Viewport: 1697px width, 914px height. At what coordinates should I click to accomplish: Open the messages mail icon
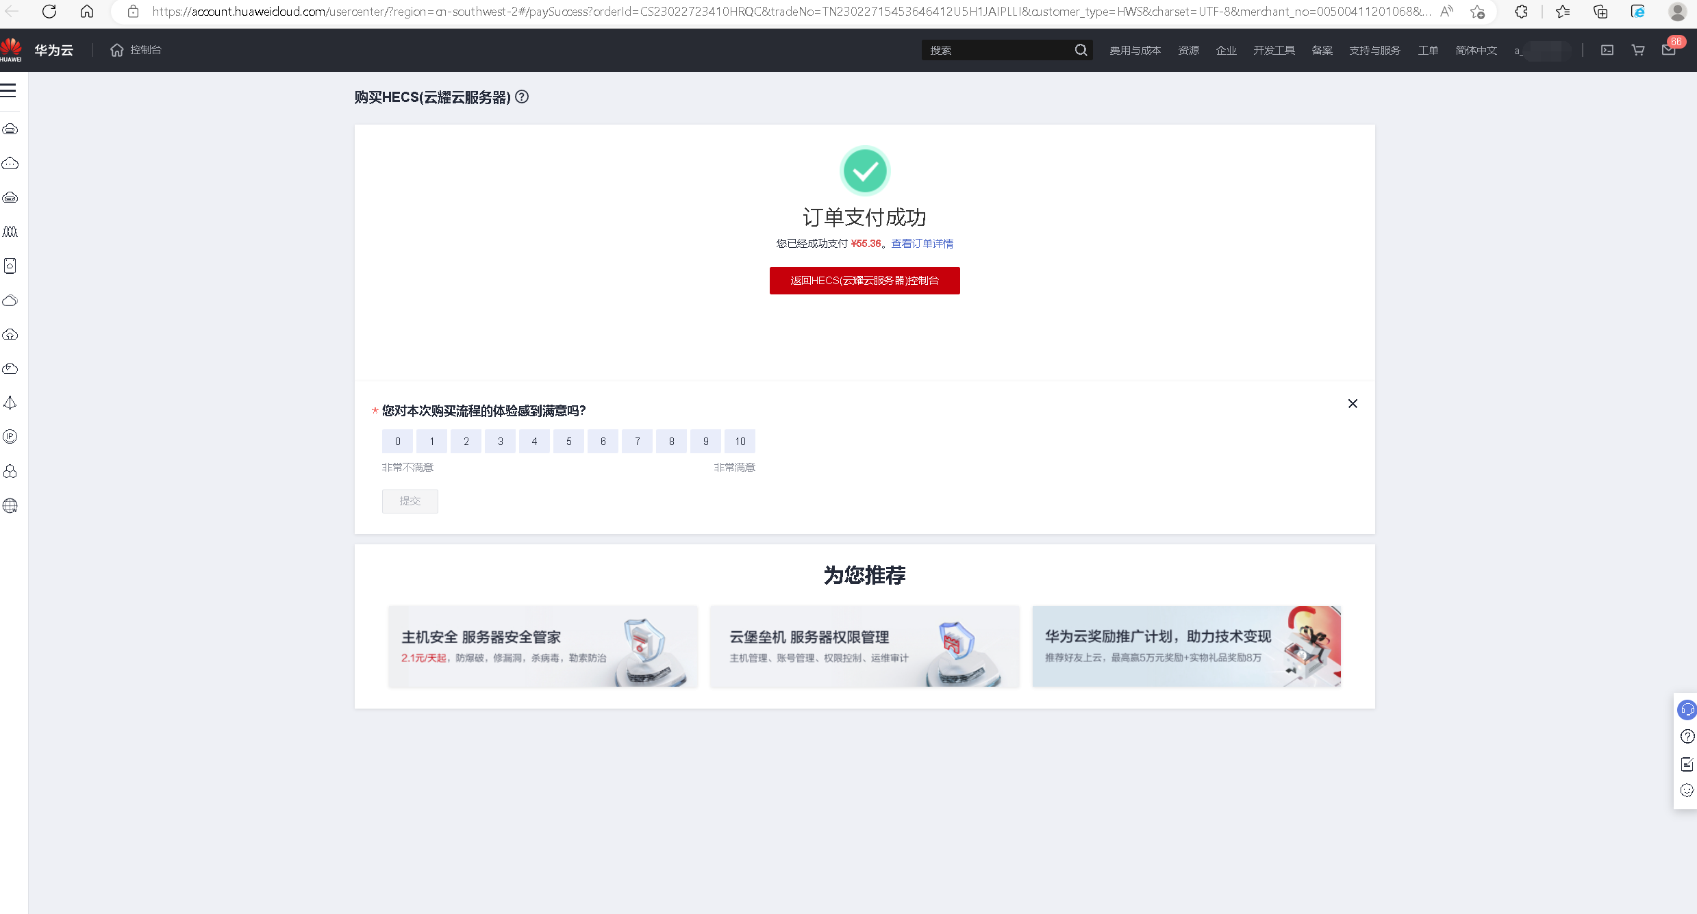point(1668,50)
